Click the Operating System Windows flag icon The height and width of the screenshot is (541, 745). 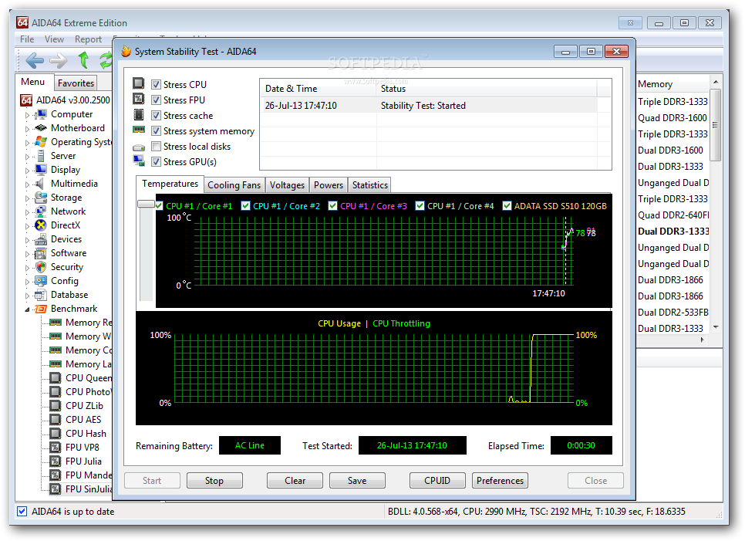pyautogui.click(x=41, y=142)
